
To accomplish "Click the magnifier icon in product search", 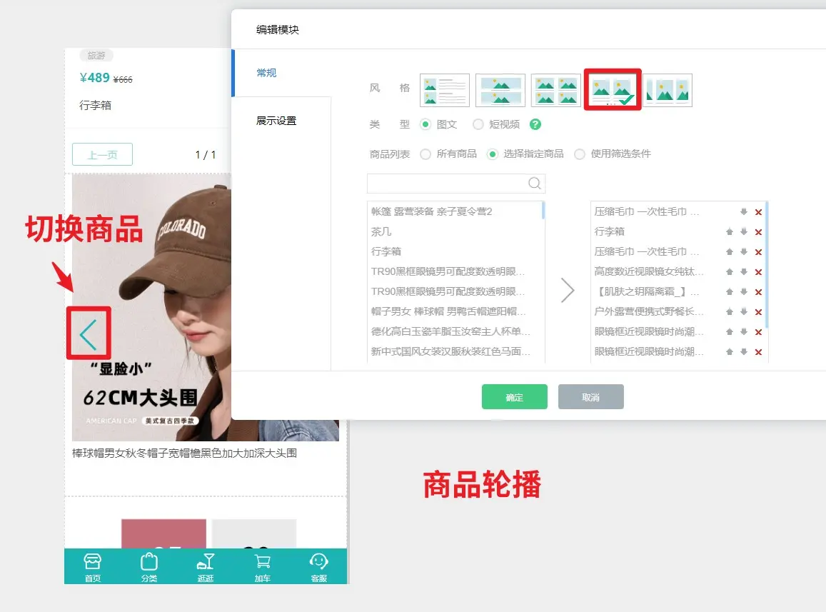I will [535, 184].
